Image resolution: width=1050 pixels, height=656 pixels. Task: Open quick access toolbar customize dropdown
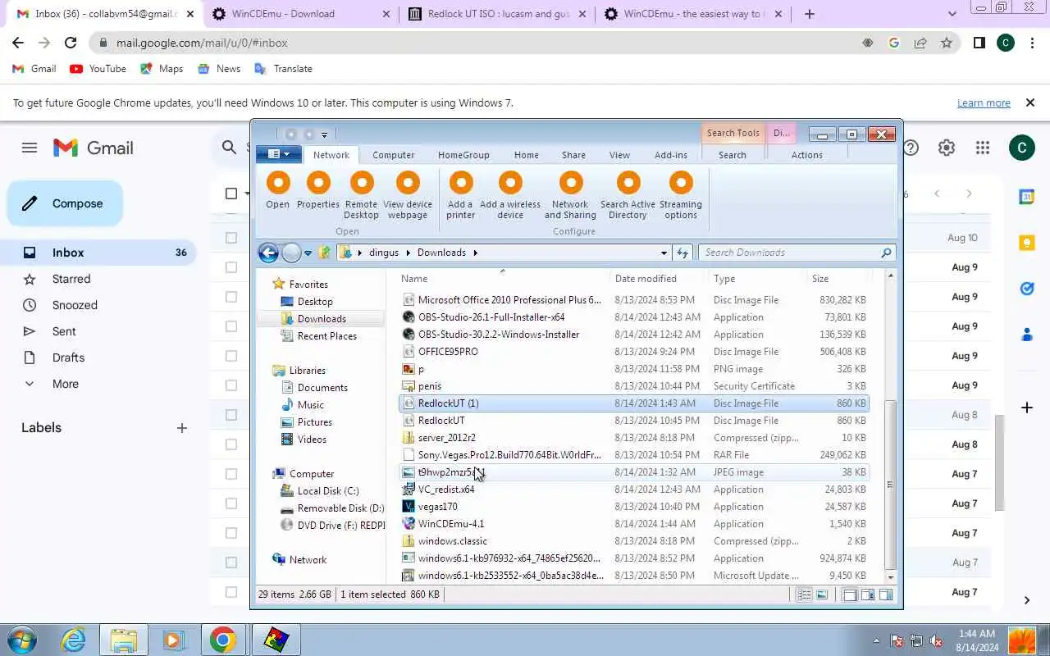pyautogui.click(x=324, y=134)
